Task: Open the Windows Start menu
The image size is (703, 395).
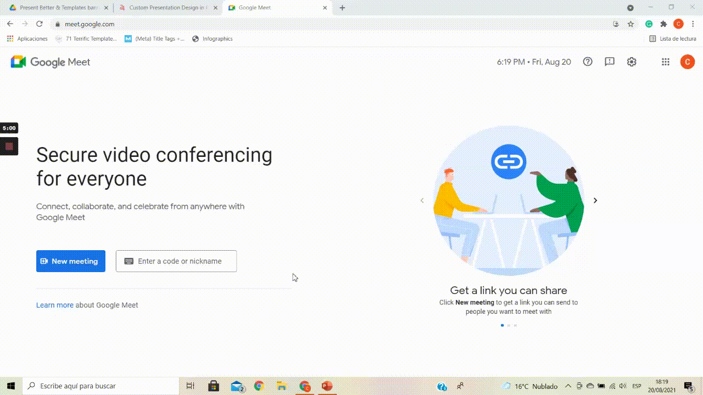Action: click(x=11, y=386)
